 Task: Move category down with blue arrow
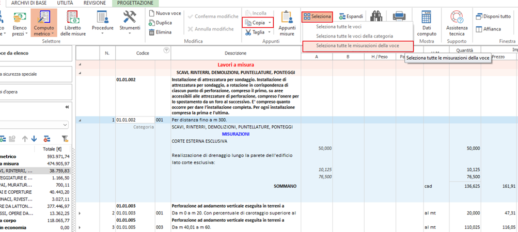pyautogui.click(x=34, y=139)
